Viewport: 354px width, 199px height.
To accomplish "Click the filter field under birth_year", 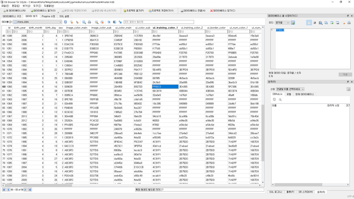I will [x=20, y=31].
